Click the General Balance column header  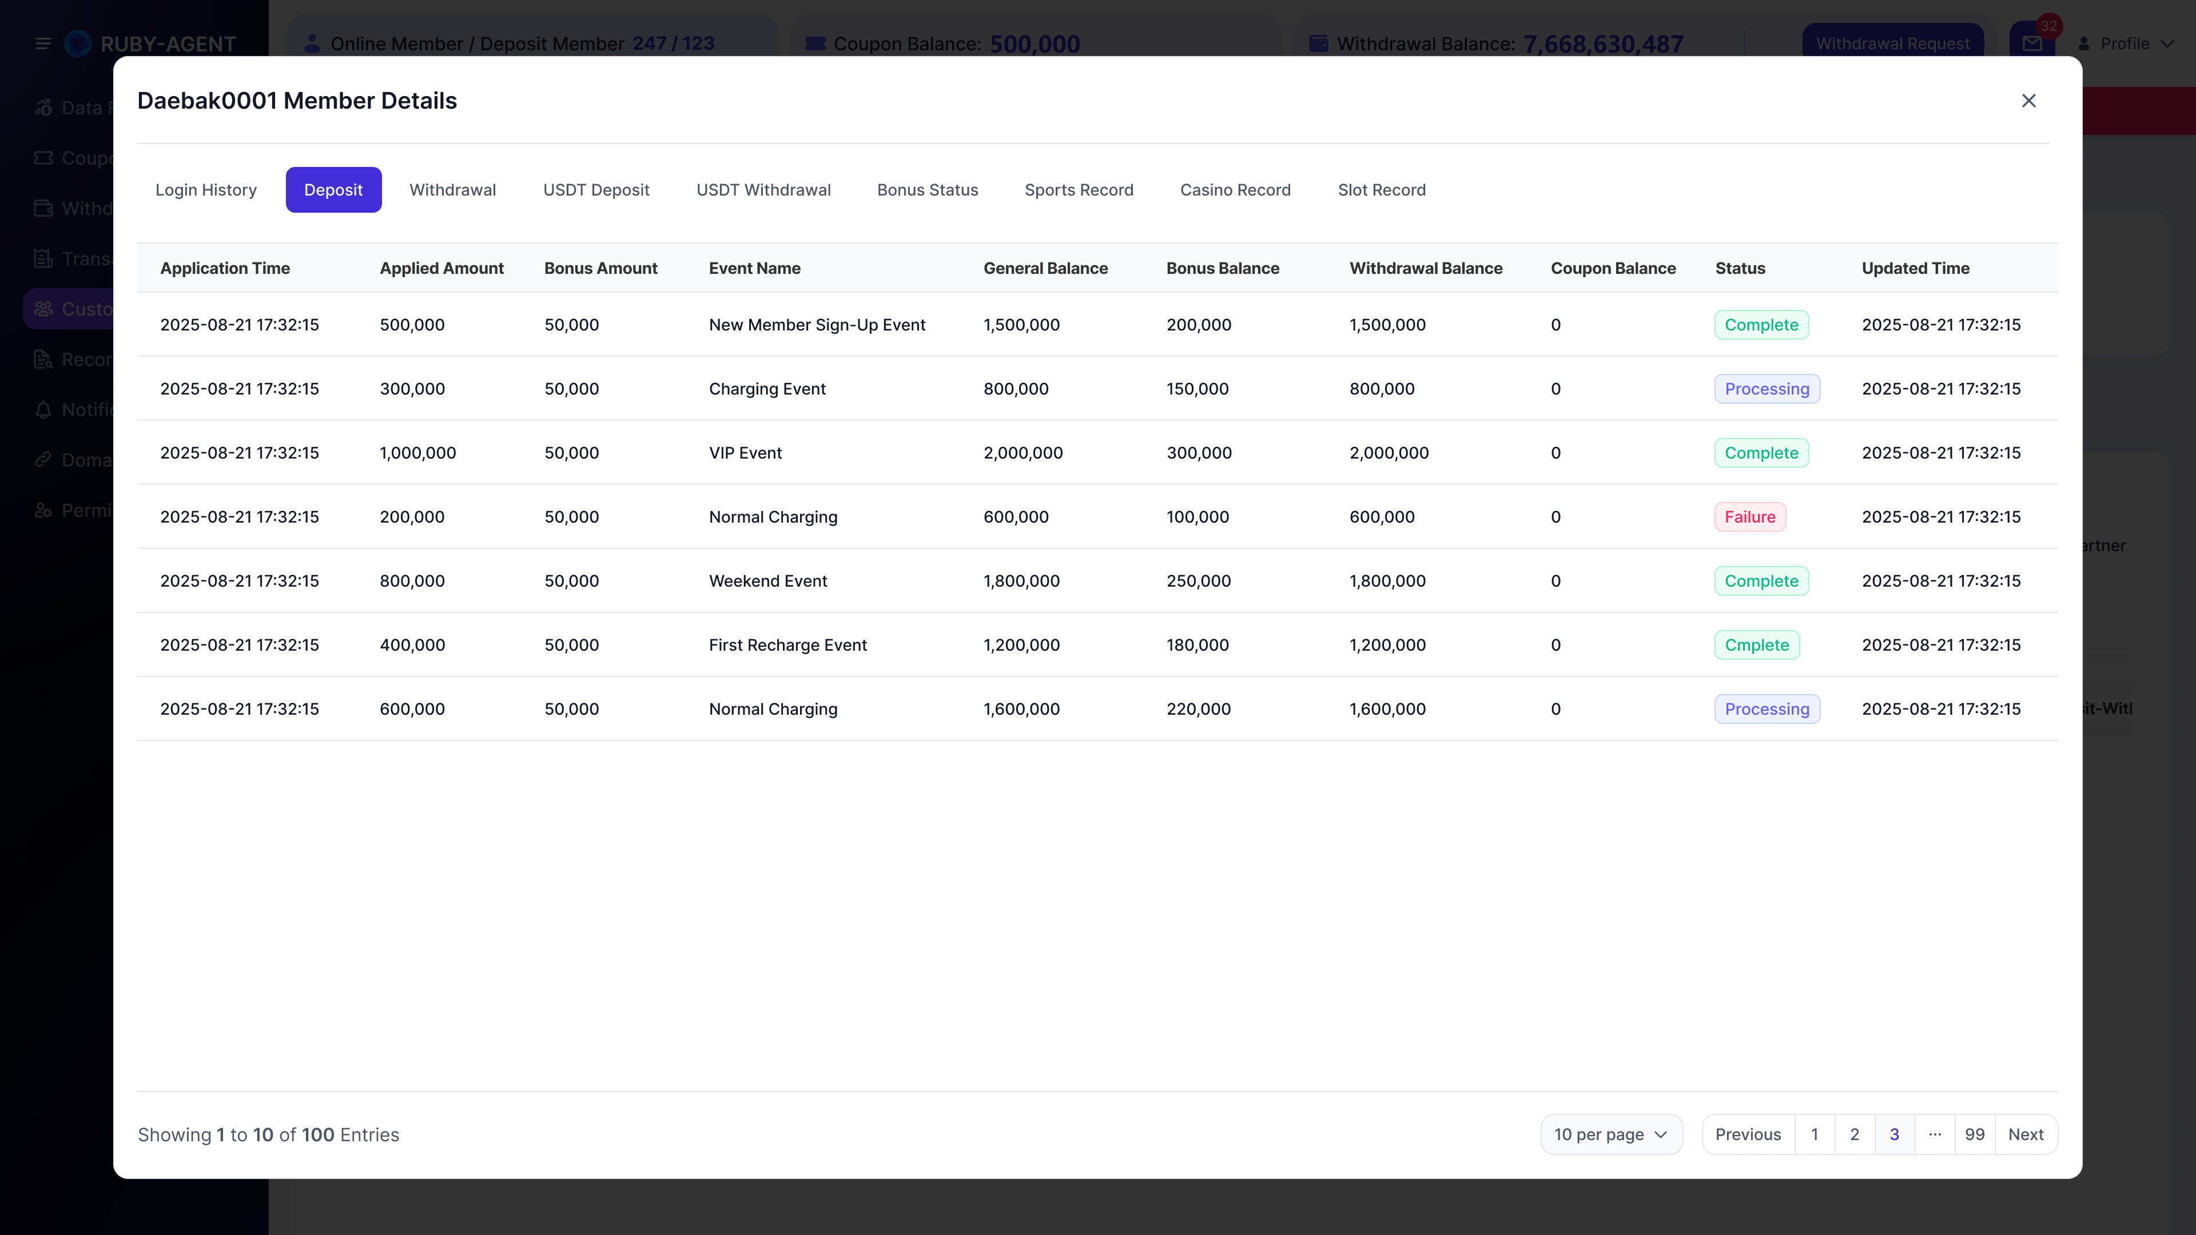[1046, 268]
